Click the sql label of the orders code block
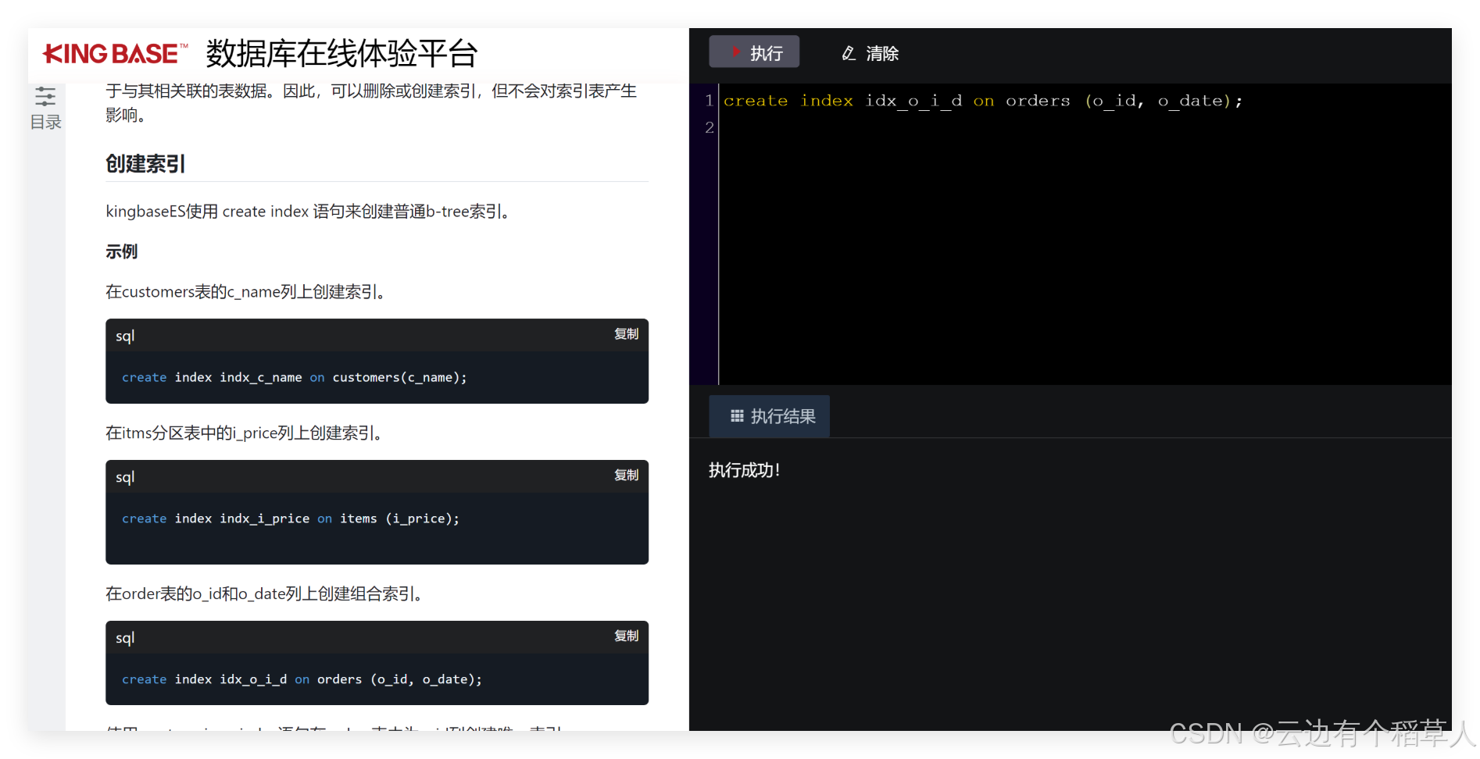 (x=125, y=638)
